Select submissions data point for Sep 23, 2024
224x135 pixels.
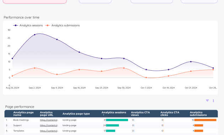tap(102, 71)
